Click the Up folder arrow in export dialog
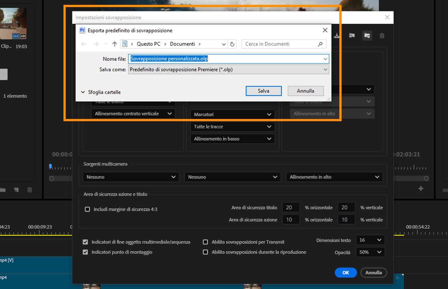The image size is (448, 289). (x=115, y=44)
